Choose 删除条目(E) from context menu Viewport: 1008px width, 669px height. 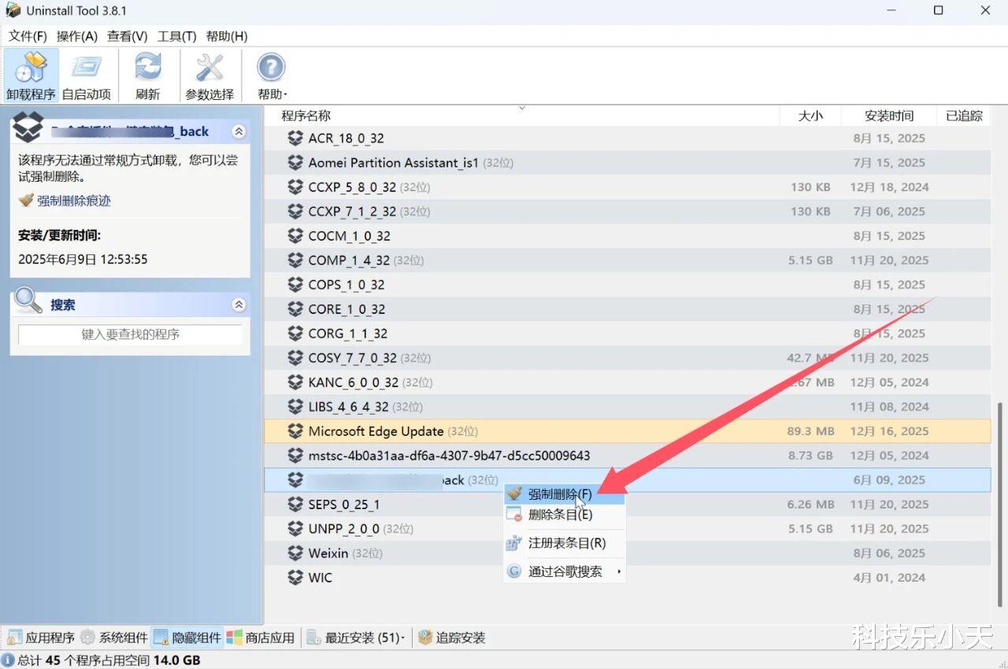click(564, 515)
